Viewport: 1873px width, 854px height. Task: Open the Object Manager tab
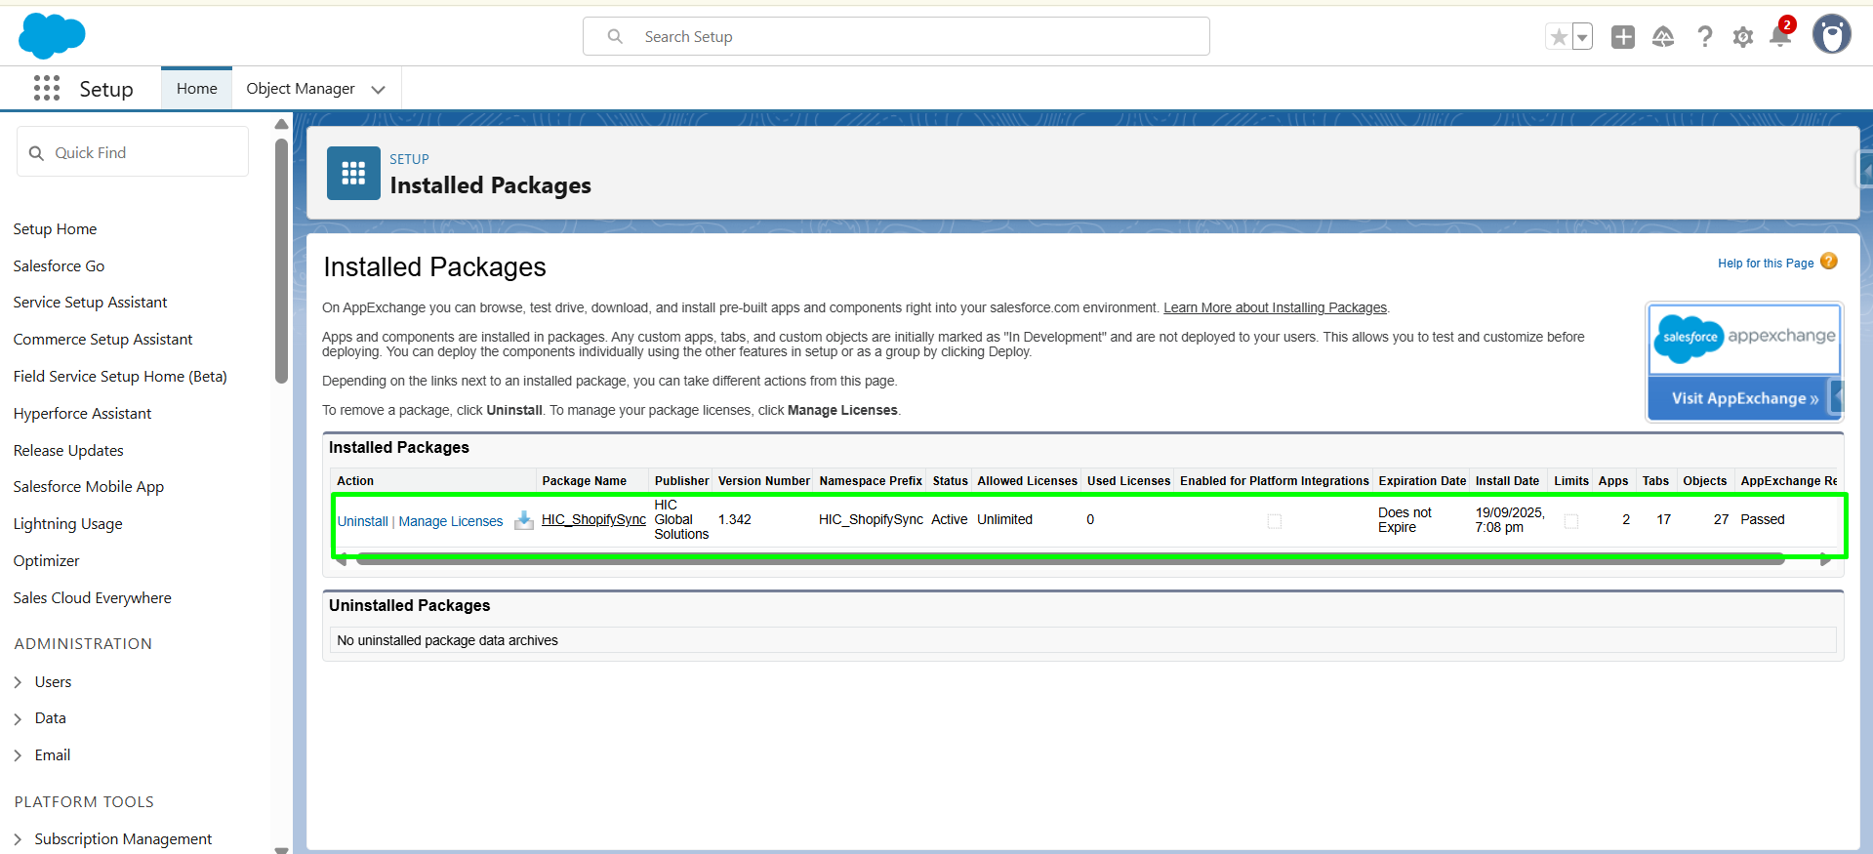click(x=301, y=89)
